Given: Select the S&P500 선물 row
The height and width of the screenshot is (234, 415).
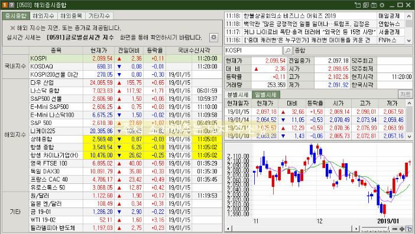Looking at the screenshot, I should coord(125,99).
